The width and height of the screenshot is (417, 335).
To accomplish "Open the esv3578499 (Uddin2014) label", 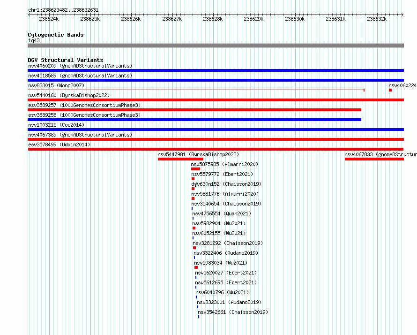I will (x=59, y=145).
